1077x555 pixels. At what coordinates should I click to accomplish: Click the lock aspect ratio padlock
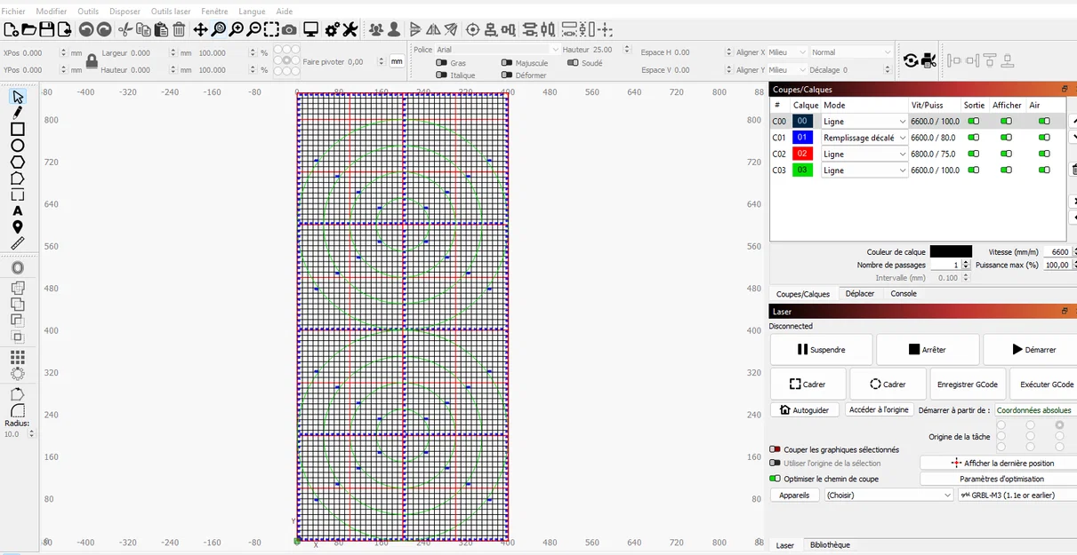tap(92, 61)
